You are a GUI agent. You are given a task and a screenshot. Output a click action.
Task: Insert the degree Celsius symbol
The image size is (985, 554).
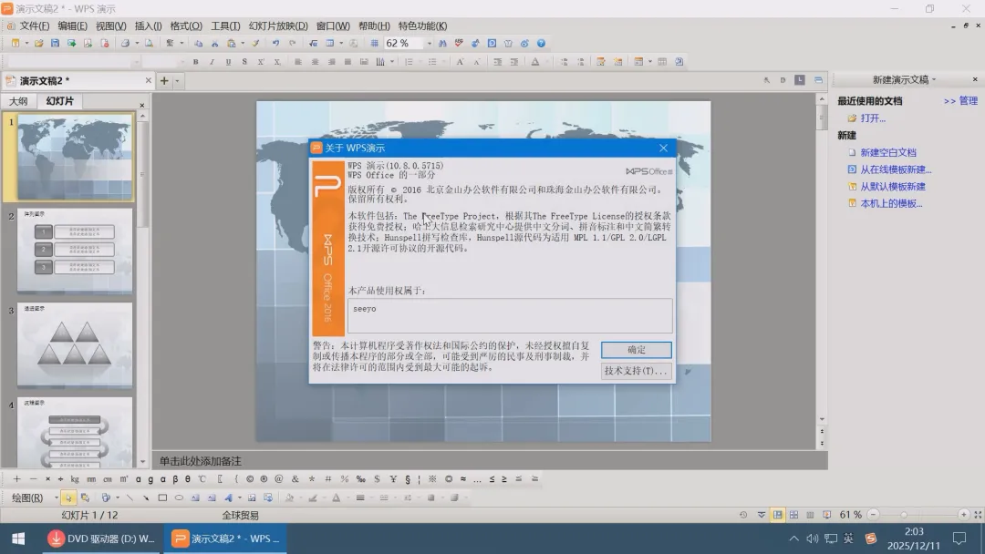click(x=202, y=478)
